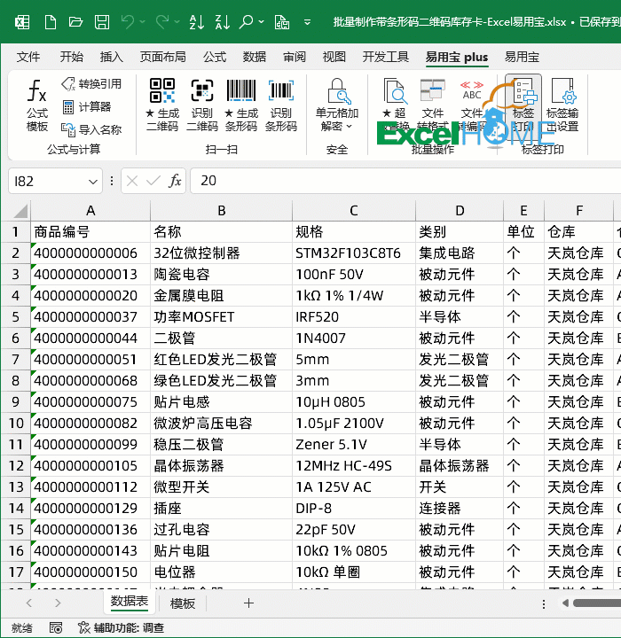This screenshot has width=621, height=638.
Task: Click the macro record status icon
Action: coord(56,628)
